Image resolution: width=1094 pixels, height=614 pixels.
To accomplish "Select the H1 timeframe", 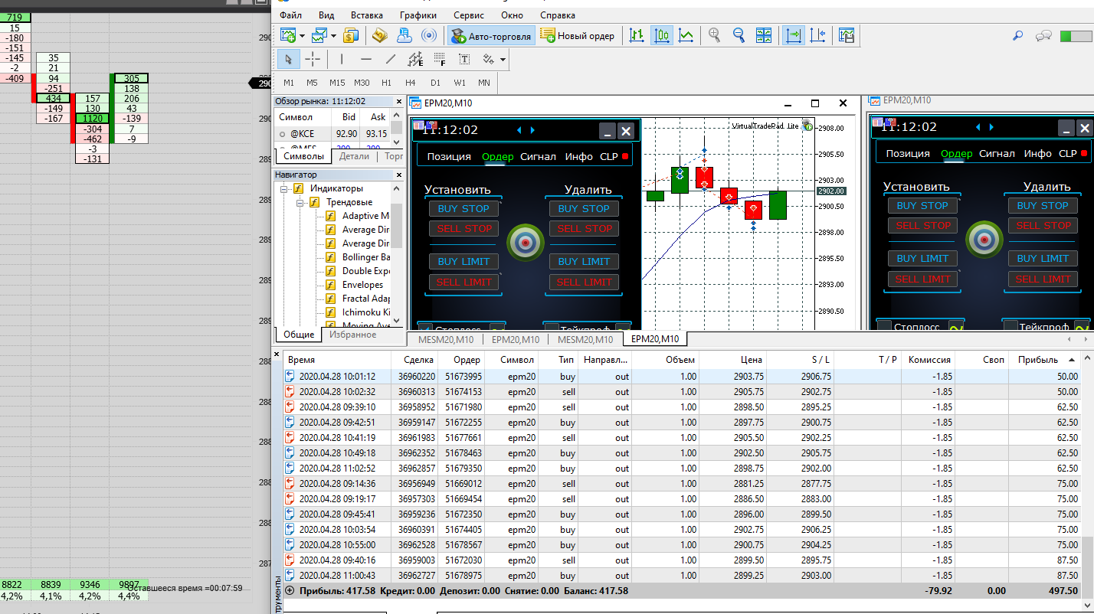I will pos(386,83).
